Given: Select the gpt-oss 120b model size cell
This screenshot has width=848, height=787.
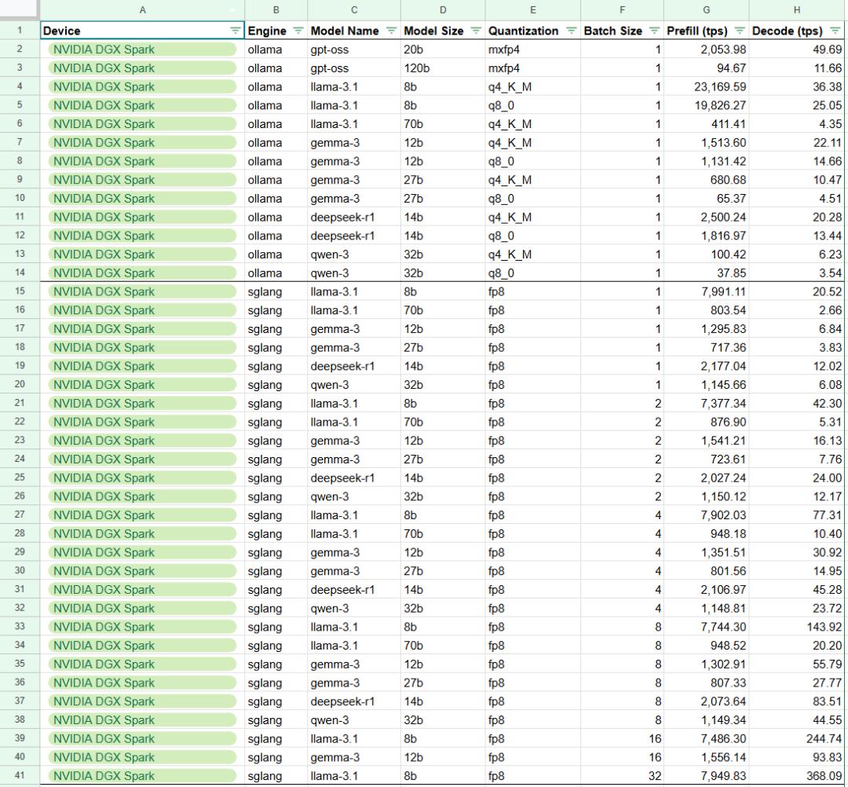Looking at the screenshot, I should [x=442, y=68].
